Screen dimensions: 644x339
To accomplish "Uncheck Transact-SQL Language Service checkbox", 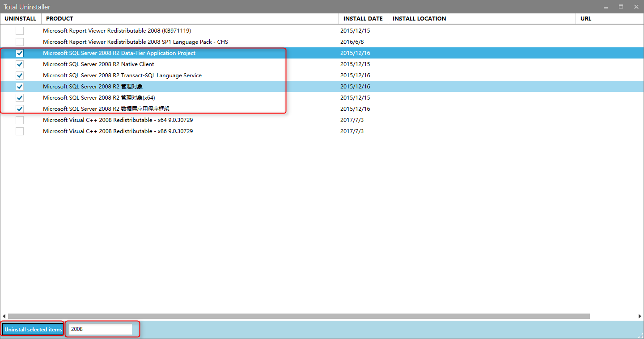I will [x=20, y=75].
